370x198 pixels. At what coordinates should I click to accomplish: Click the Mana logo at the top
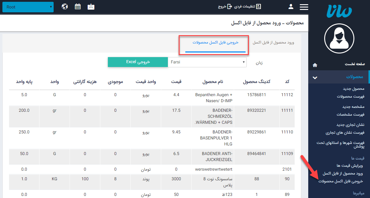point(339,11)
